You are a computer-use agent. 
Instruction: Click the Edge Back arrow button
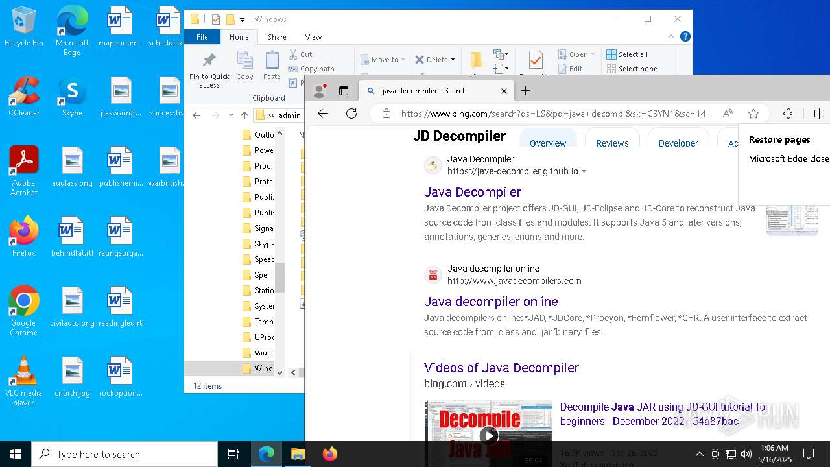(323, 114)
